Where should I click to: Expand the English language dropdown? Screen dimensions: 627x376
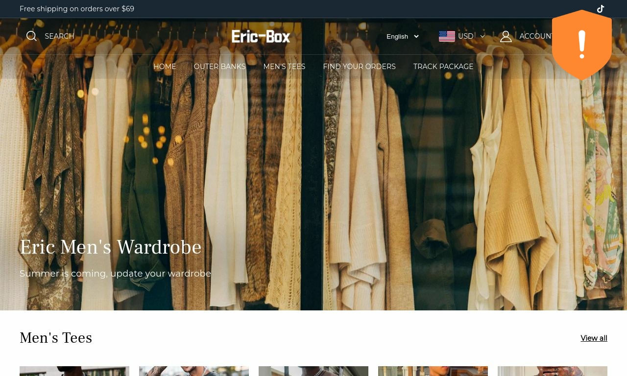[x=397, y=36]
